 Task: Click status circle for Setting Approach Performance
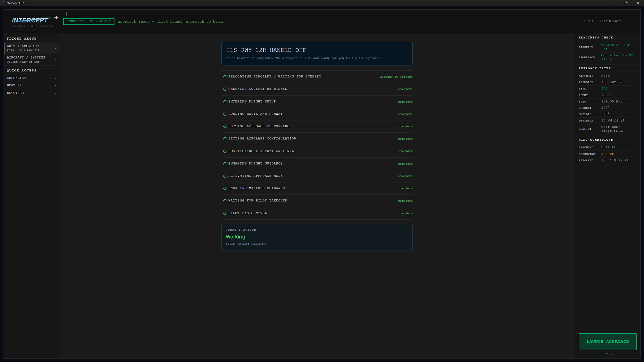(225, 126)
